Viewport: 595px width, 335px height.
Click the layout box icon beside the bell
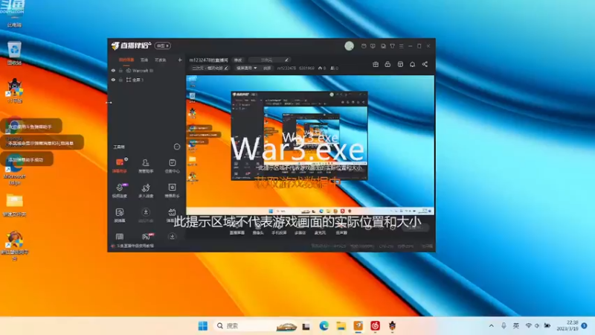[x=400, y=64]
